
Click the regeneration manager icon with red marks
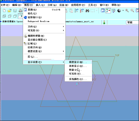[82, 10]
